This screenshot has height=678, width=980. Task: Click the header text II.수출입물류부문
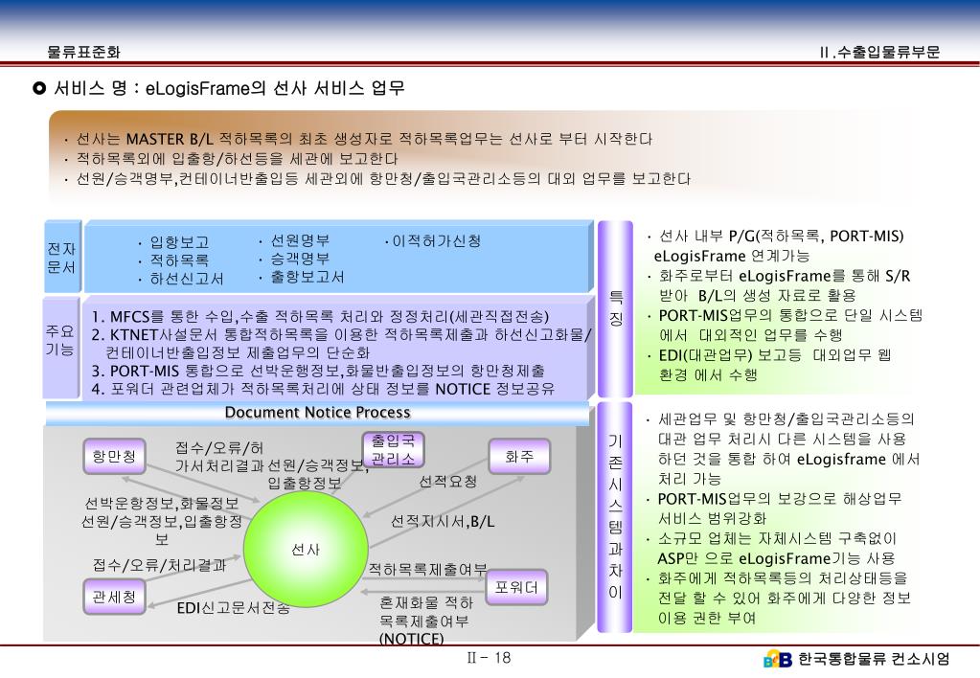point(879,53)
